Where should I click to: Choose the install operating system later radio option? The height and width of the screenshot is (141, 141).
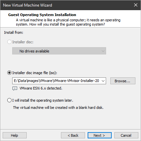(x=9, y=100)
